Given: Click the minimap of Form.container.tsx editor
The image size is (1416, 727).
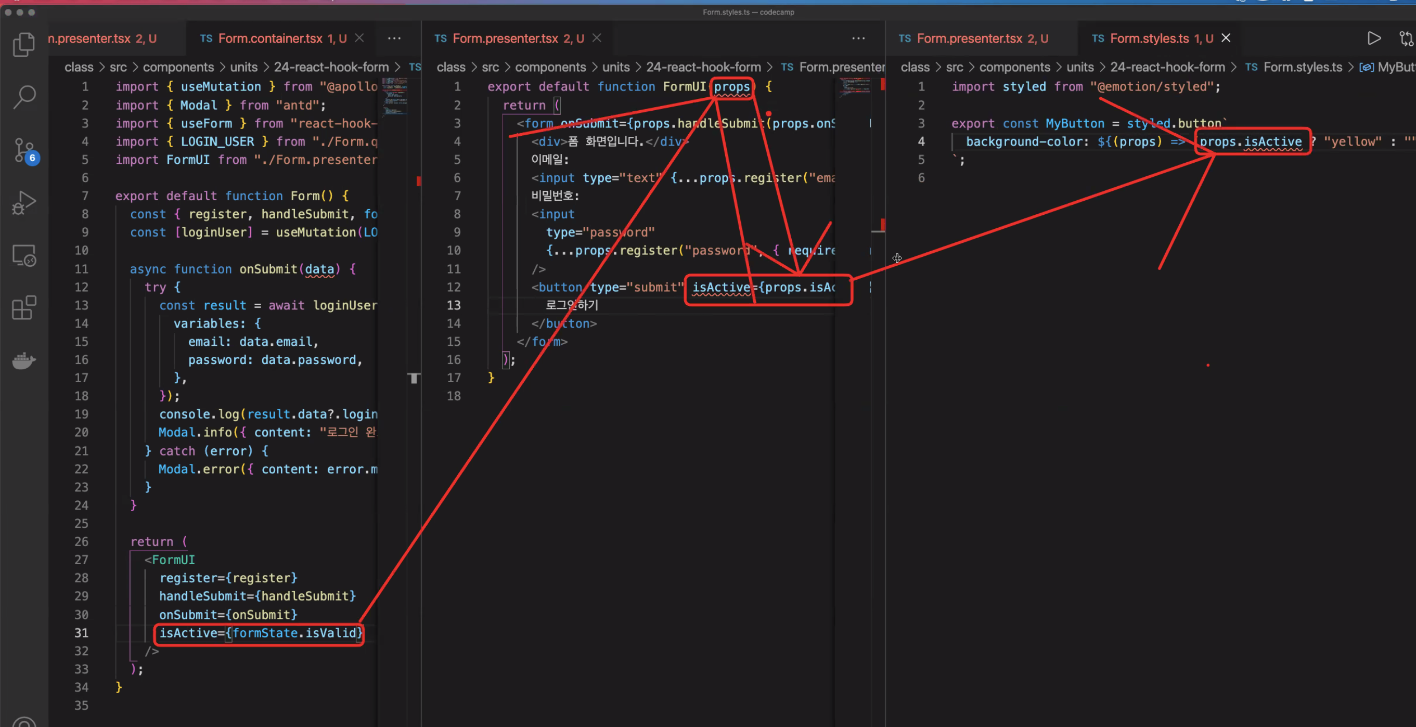Looking at the screenshot, I should [394, 97].
